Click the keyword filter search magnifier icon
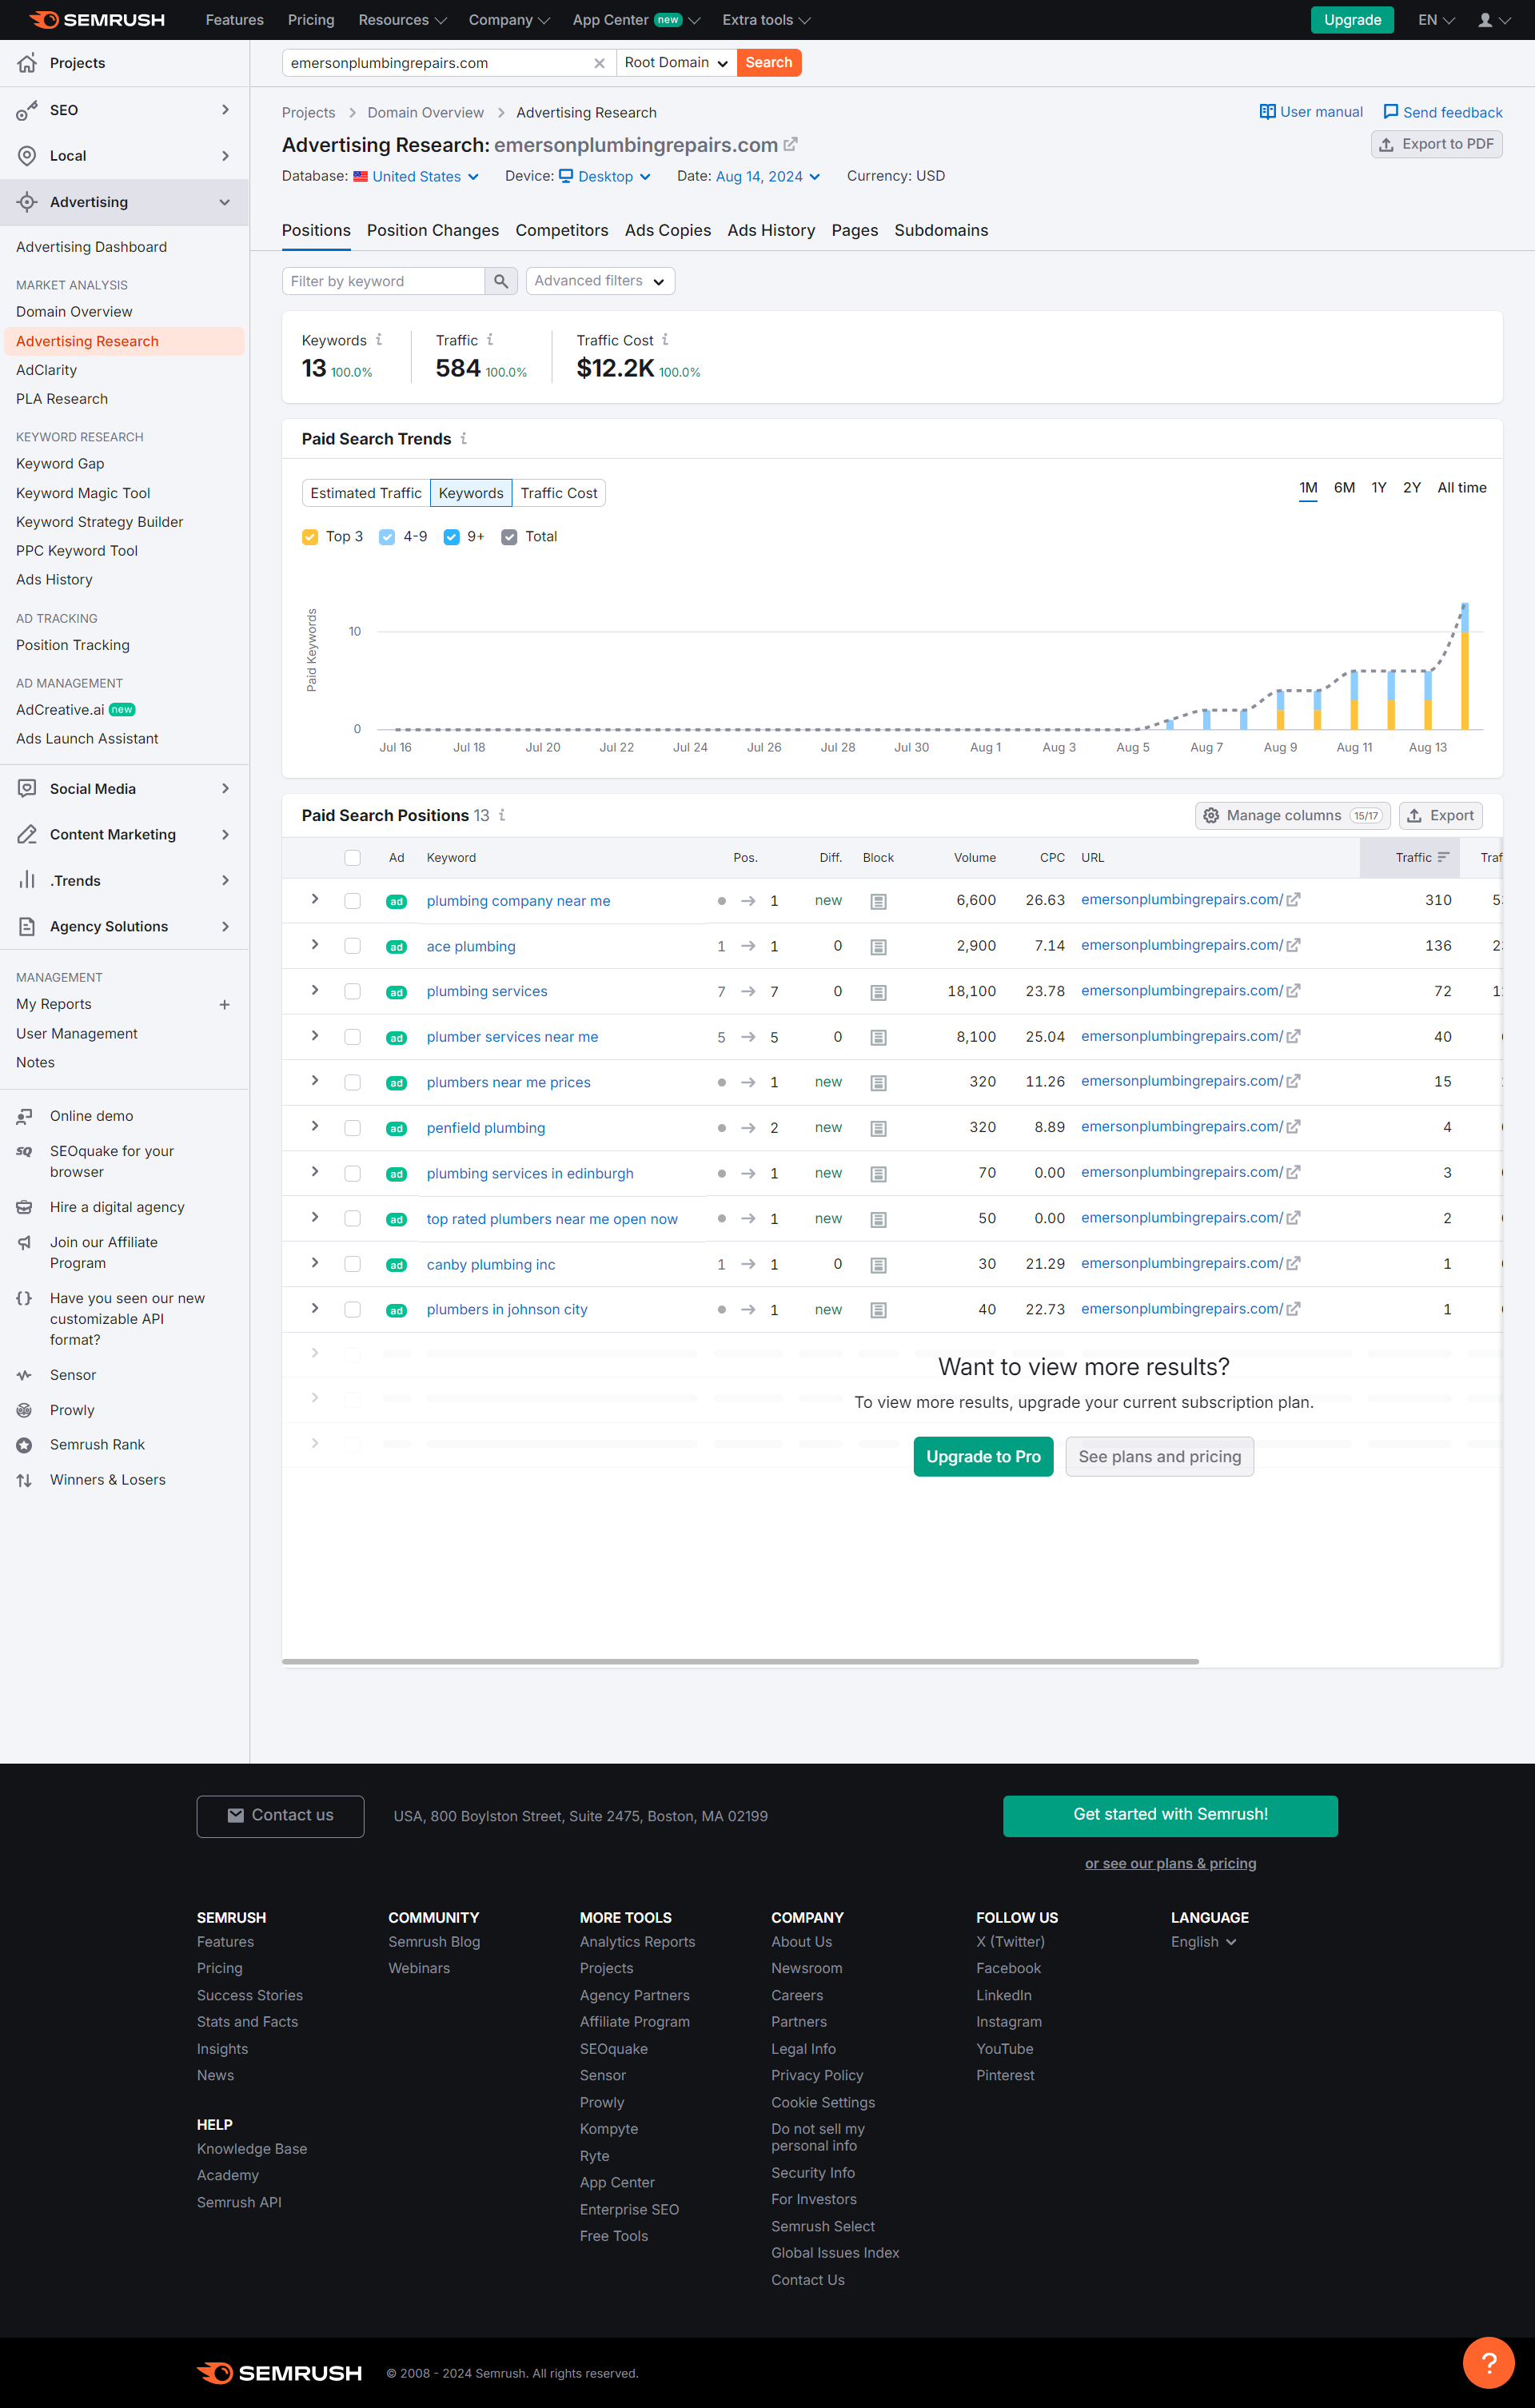The image size is (1535, 2408). (501, 281)
